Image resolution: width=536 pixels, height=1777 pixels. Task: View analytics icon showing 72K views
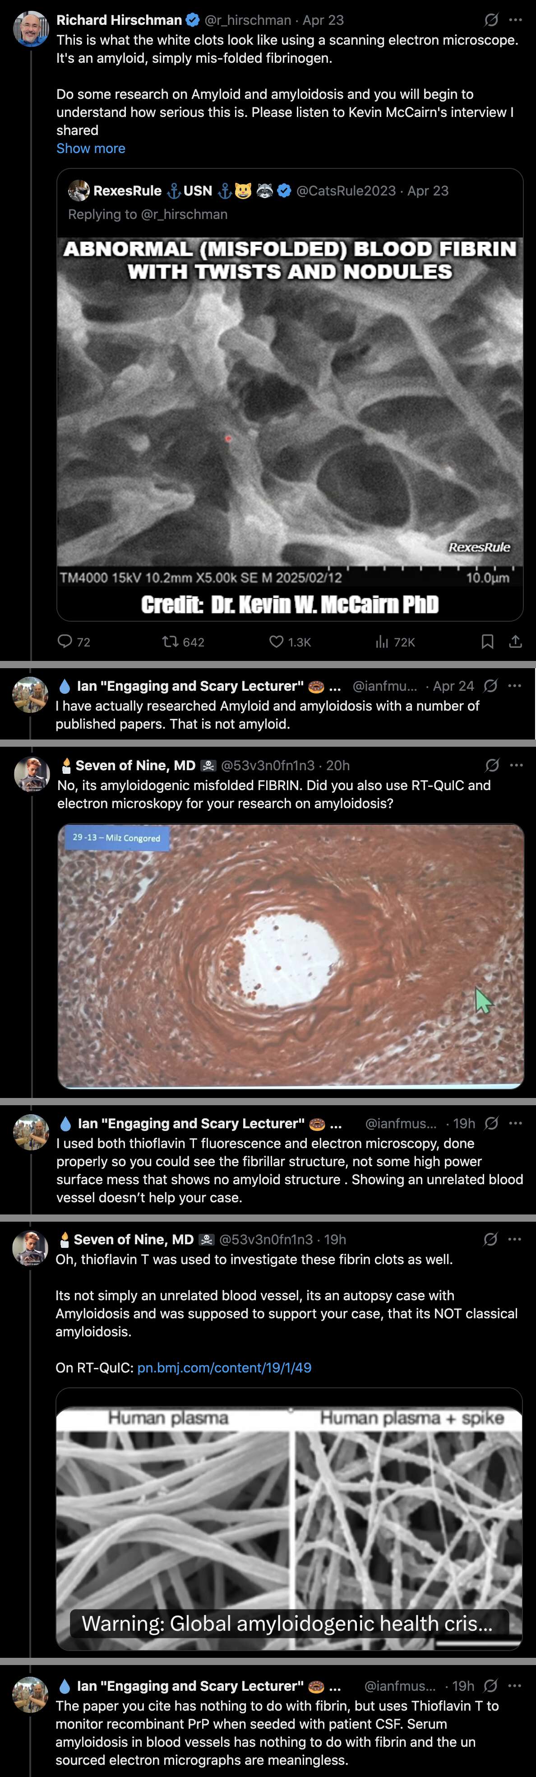pyautogui.click(x=382, y=642)
